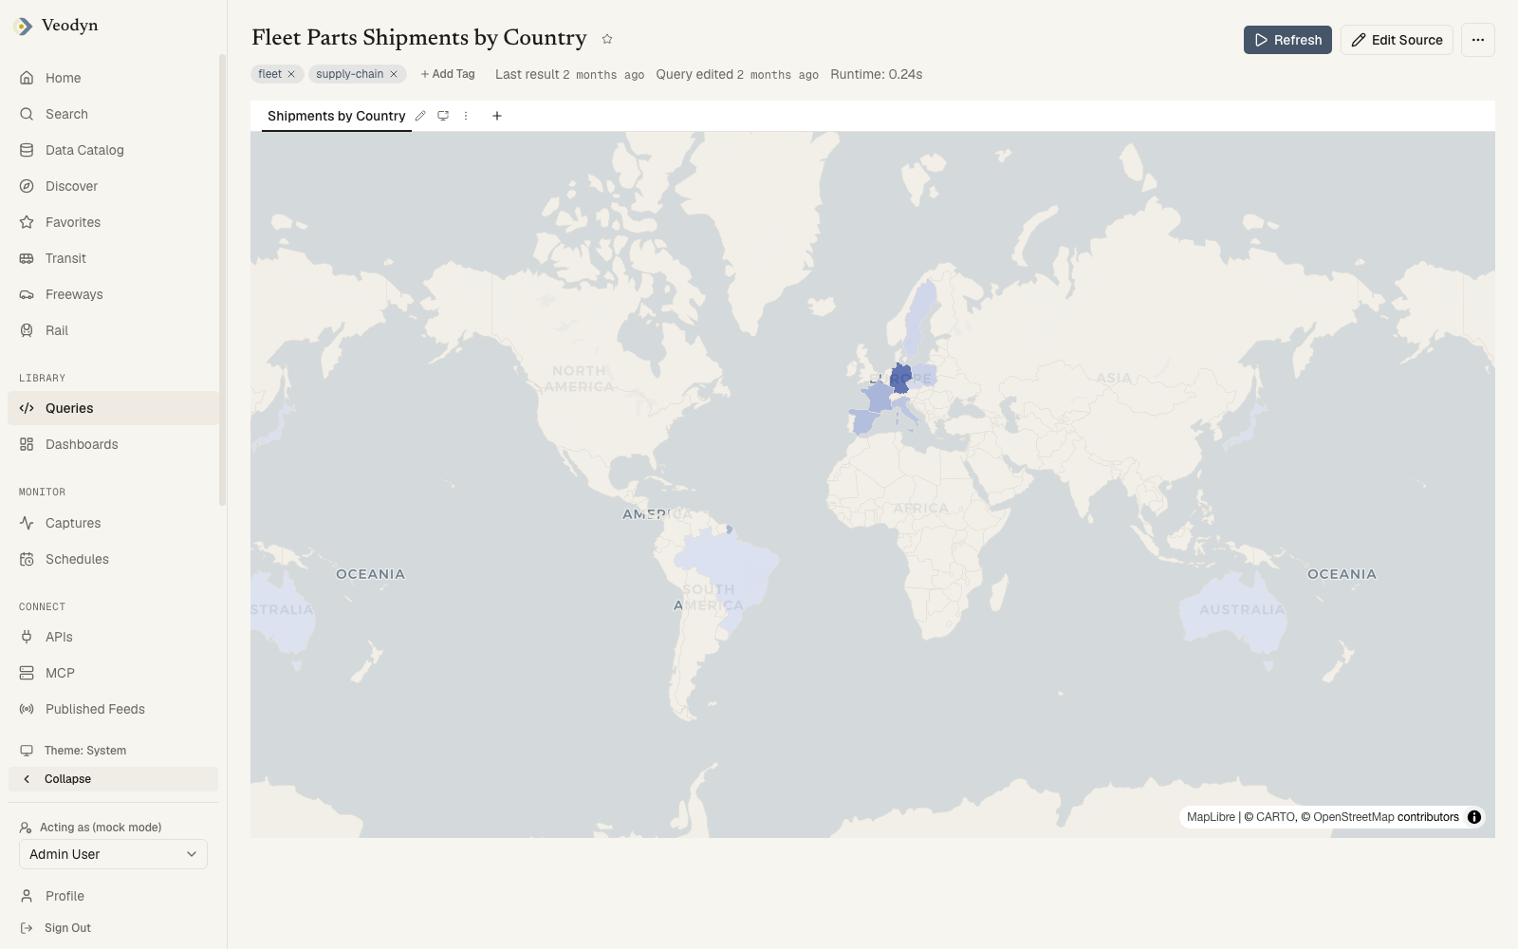Toggle the map attribution info icon
This screenshot has height=949, width=1518.
1474,817
